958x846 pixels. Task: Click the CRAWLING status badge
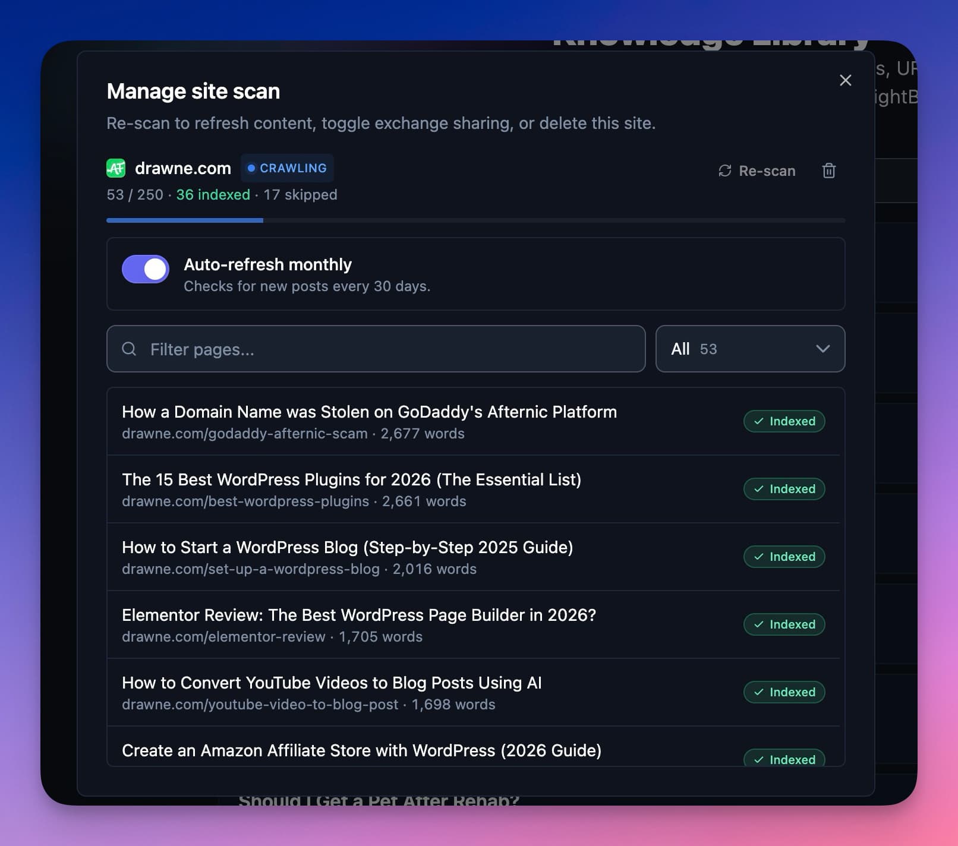[287, 168]
